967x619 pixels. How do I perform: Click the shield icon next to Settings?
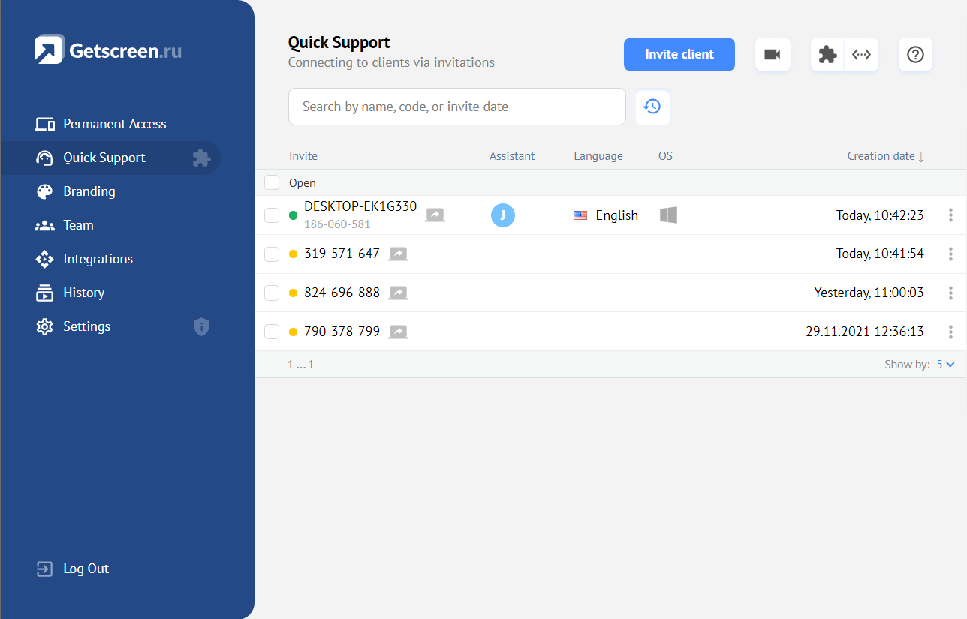201,326
